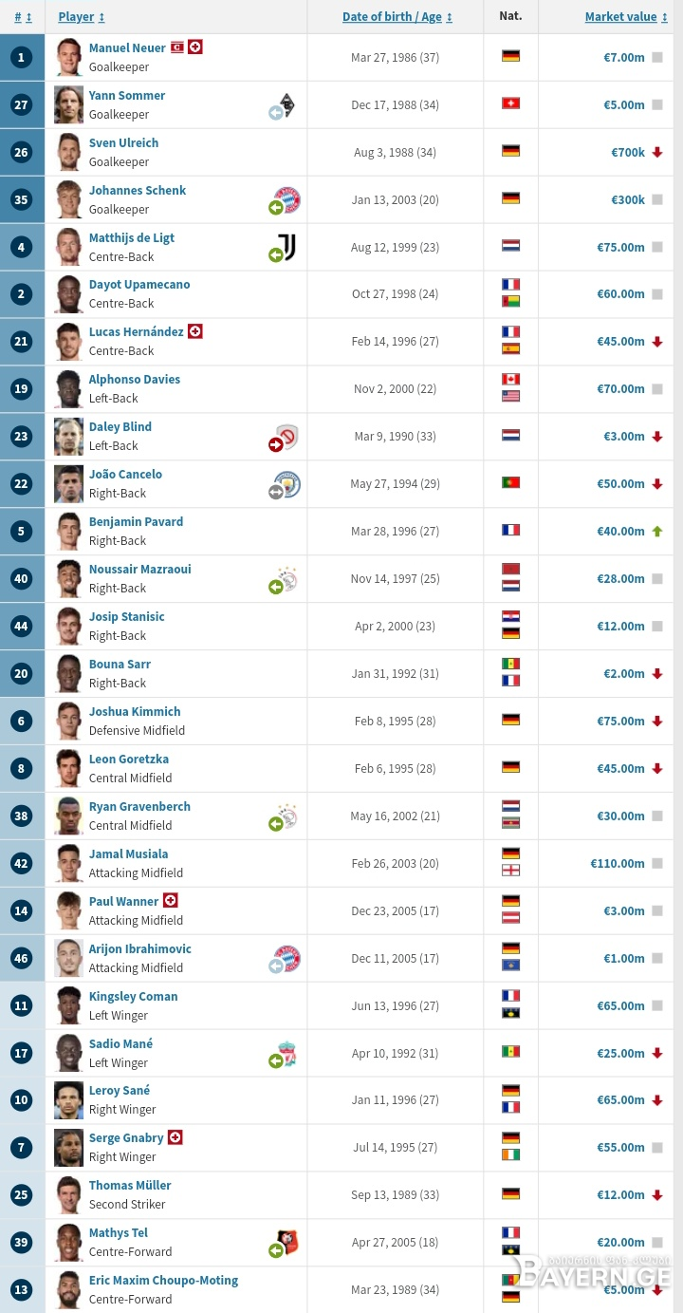This screenshot has width=683, height=1313.
Task: Sort by shirt number header
Action: (x=23, y=17)
